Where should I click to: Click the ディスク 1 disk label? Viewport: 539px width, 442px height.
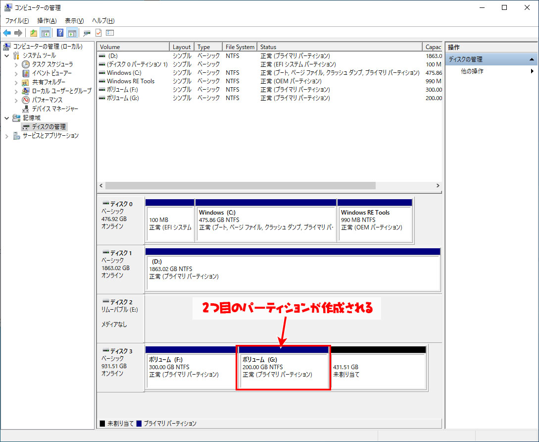point(121,270)
